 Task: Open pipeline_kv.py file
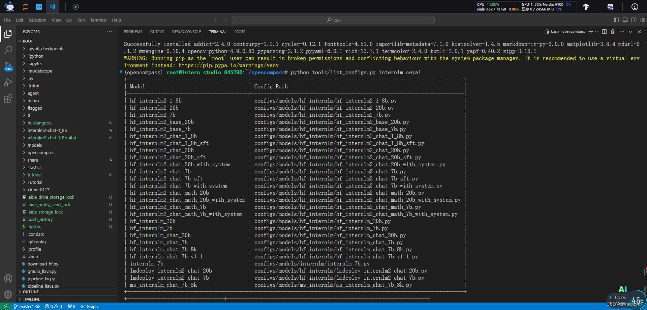tap(67, 279)
